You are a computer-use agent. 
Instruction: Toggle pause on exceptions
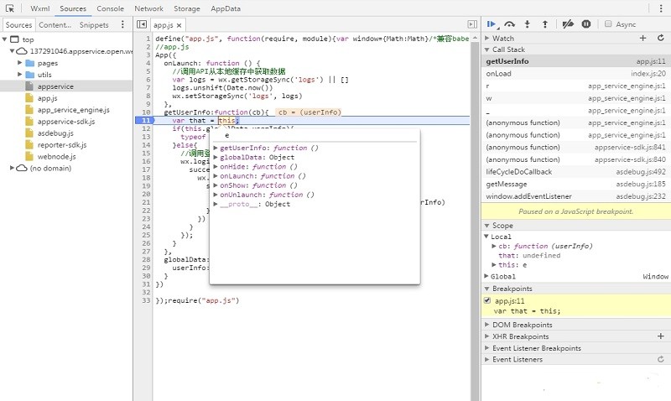coord(586,24)
